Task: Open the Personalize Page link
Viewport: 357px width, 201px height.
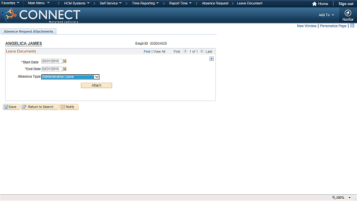Action: click(x=333, y=26)
